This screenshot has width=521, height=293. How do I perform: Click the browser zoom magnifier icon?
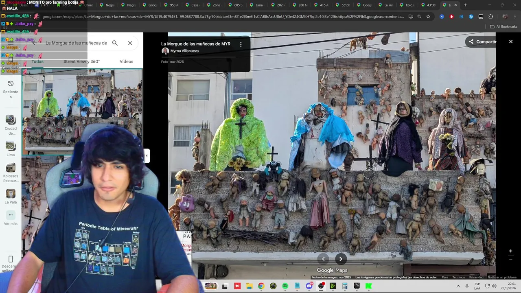coord(419,17)
